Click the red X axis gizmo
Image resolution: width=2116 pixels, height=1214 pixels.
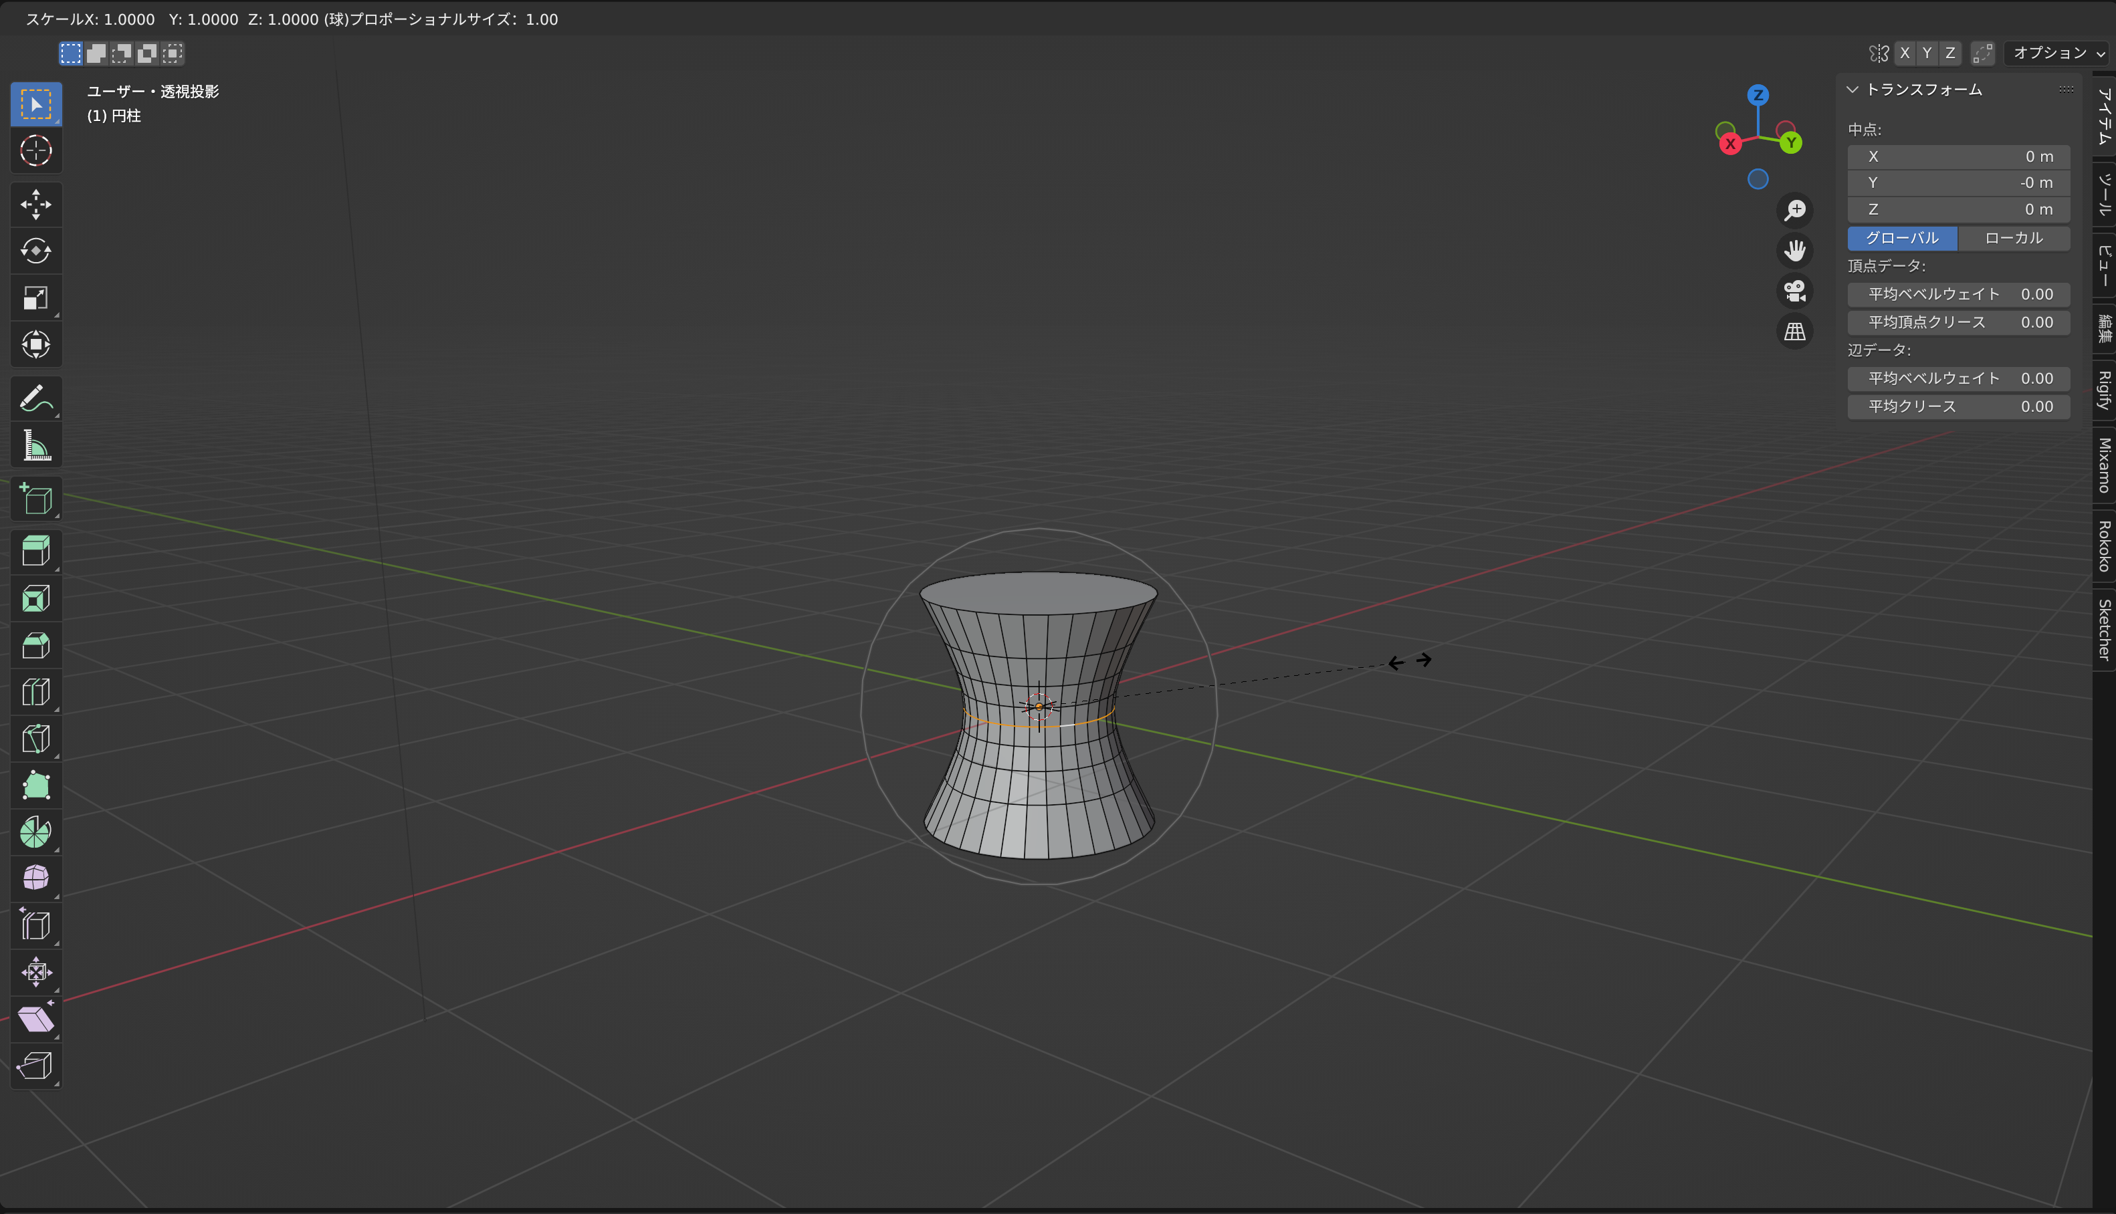(1730, 144)
